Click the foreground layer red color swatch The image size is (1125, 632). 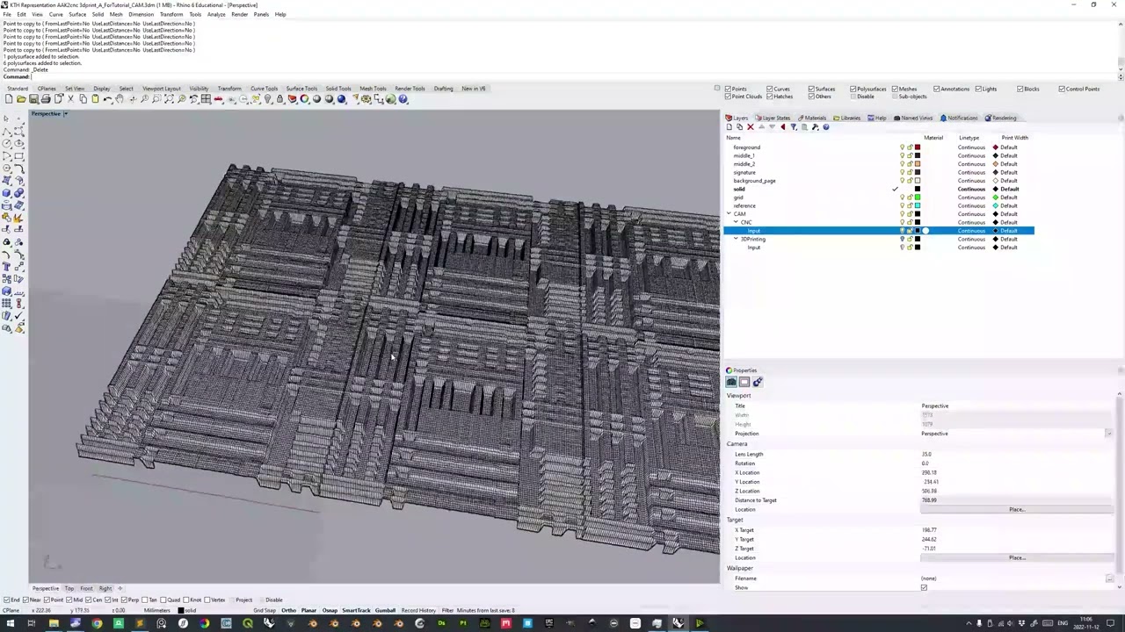click(918, 147)
